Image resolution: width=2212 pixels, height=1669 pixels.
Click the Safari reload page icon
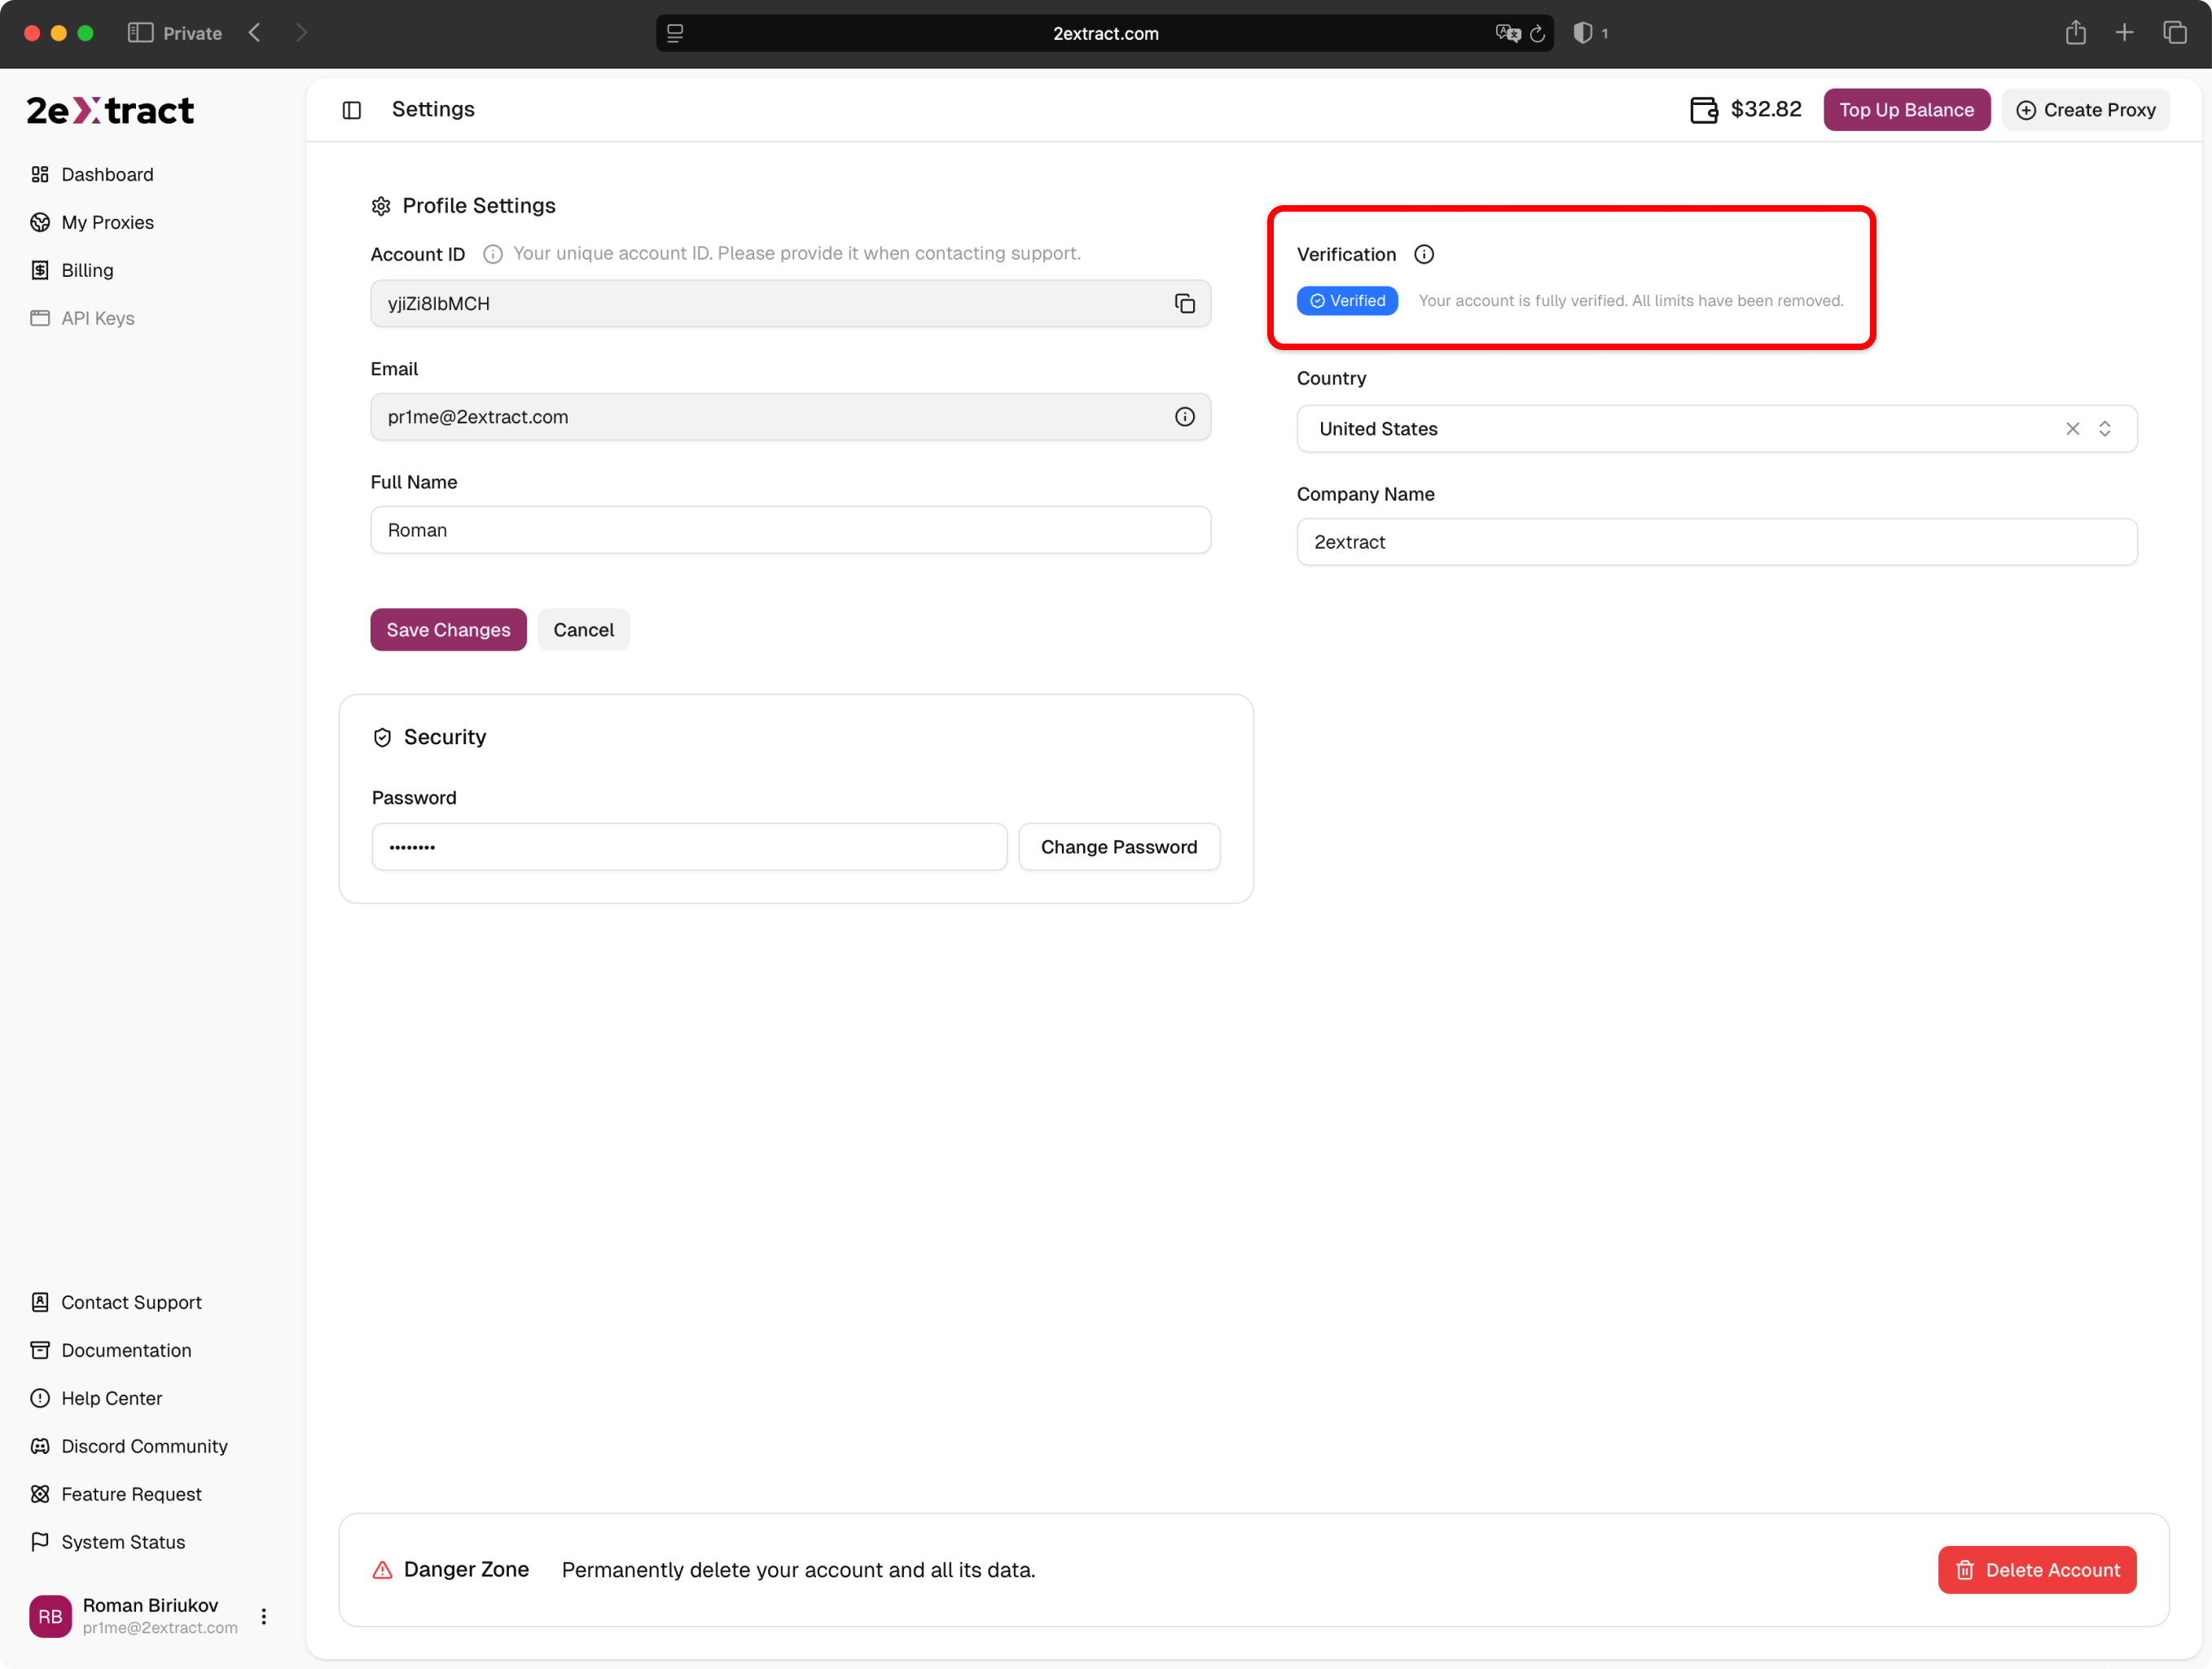coord(1537,34)
